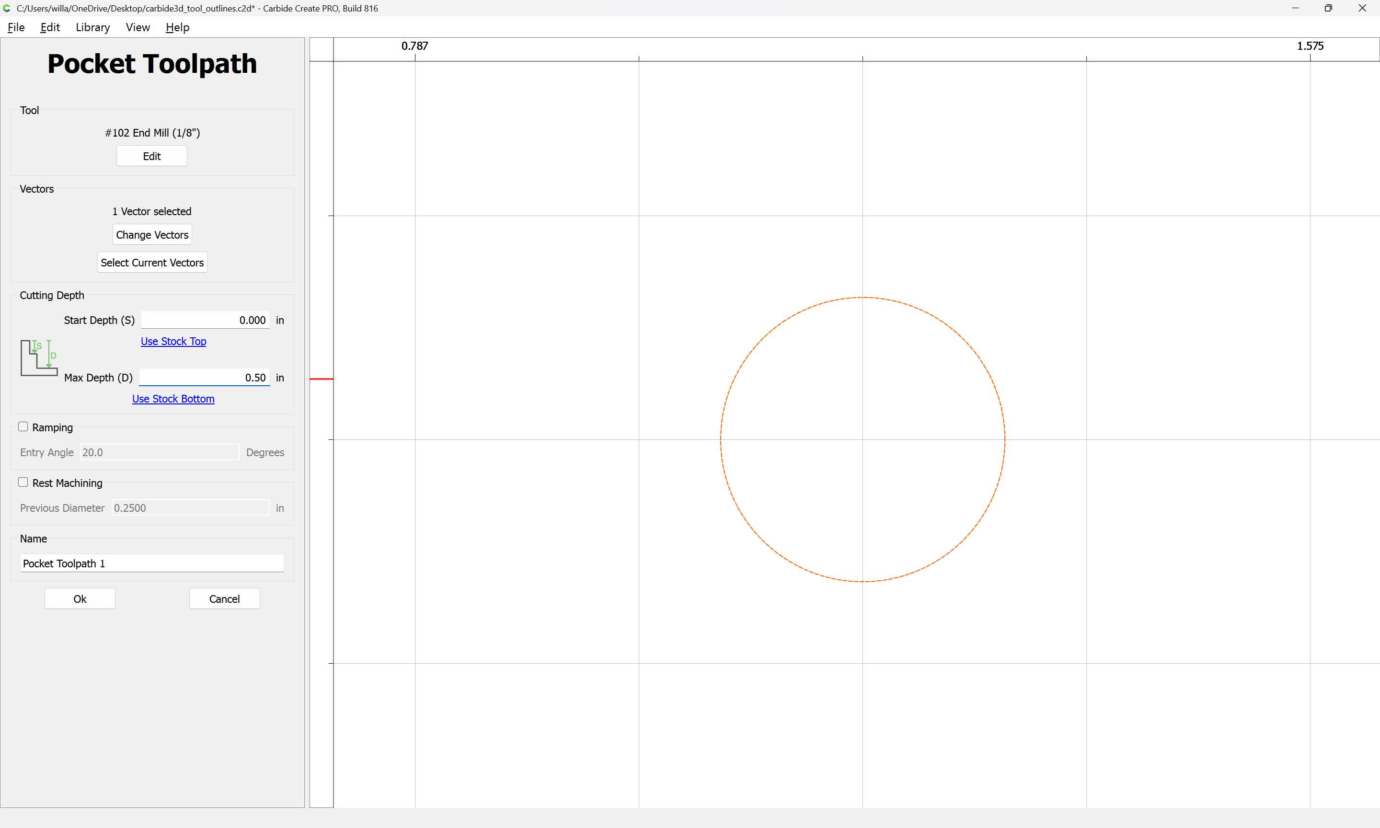Image resolution: width=1380 pixels, height=828 pixels.
Task: Open the File menu
Action: [x=16, y=27]
